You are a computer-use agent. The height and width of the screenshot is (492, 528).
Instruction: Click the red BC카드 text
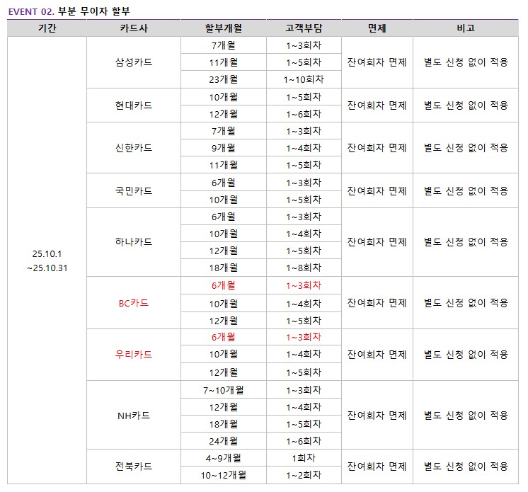click(134, 303)
